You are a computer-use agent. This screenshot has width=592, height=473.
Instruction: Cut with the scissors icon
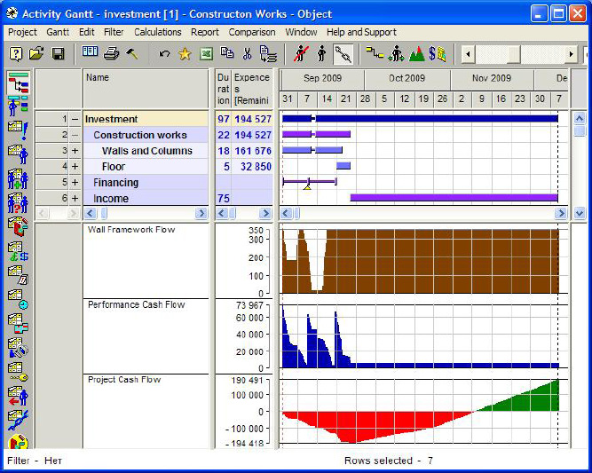click(248, 53)
